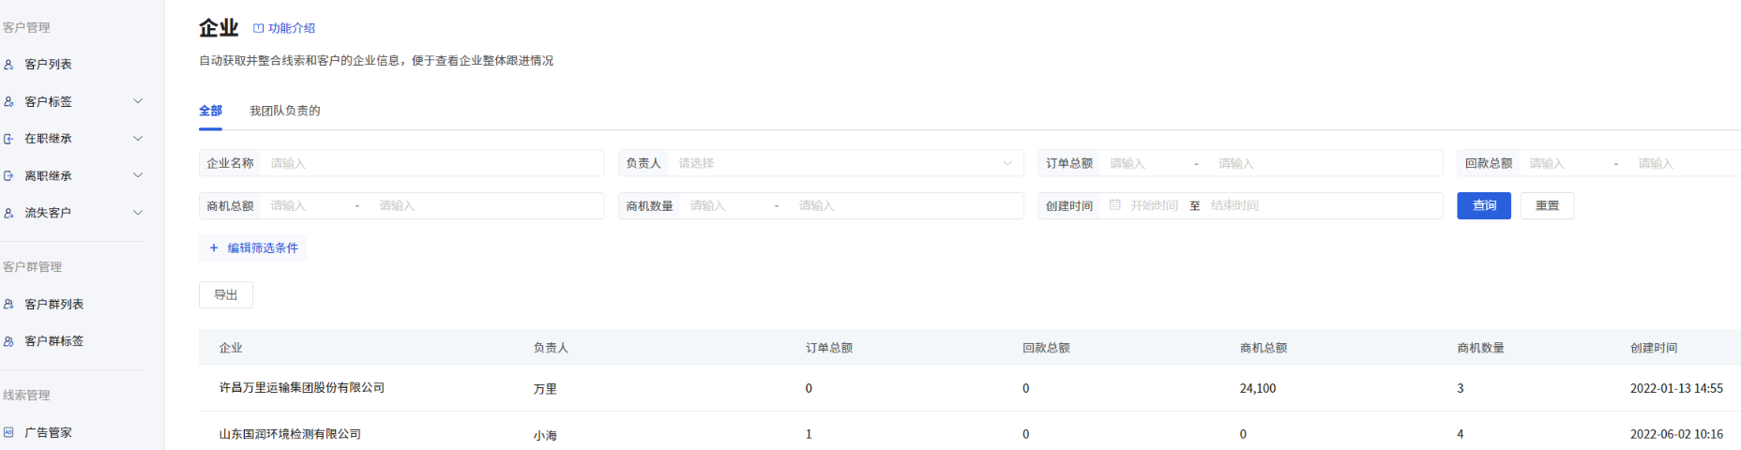Click the 订单总额 column header
The image size is (1741, 450).
tap(829, 348)
